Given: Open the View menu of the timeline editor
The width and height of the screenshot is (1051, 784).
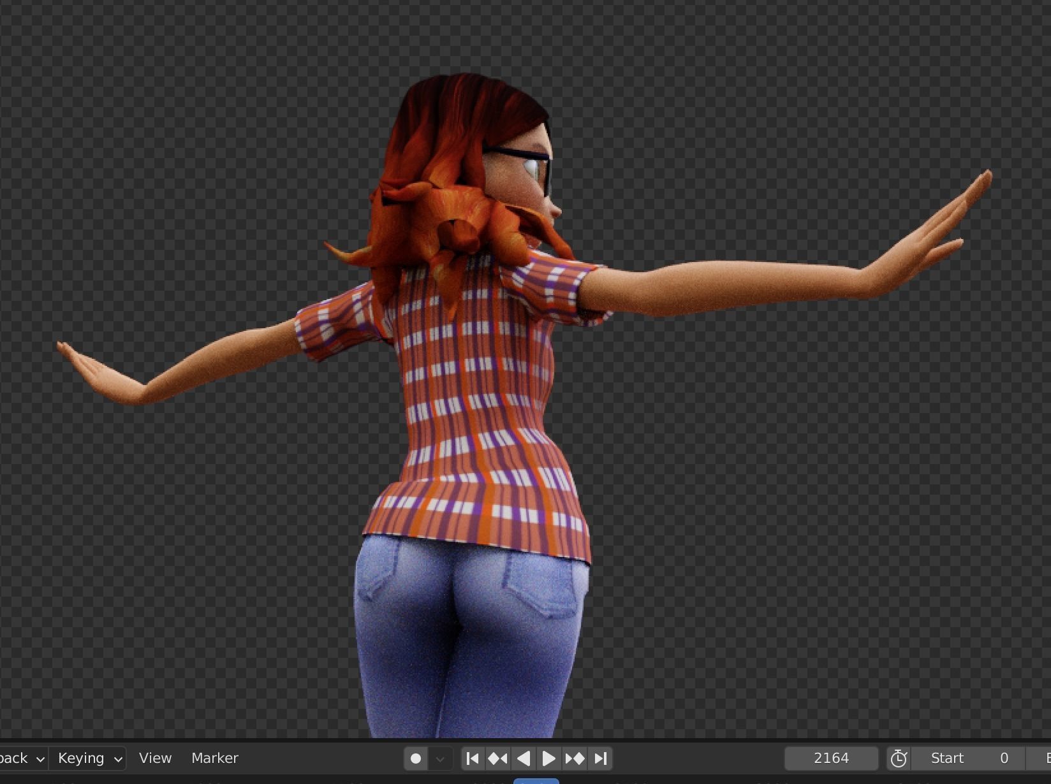Looking at the screenshot, I should (x=155, y=758).
